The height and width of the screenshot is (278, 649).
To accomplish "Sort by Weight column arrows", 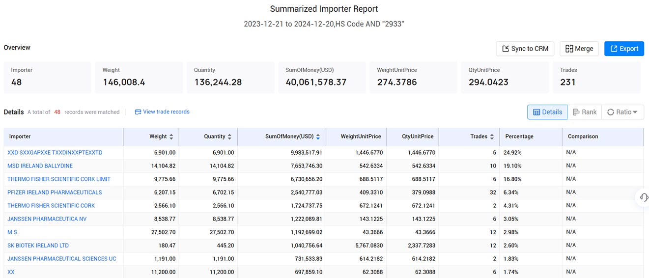I will [x=171, y=137].
